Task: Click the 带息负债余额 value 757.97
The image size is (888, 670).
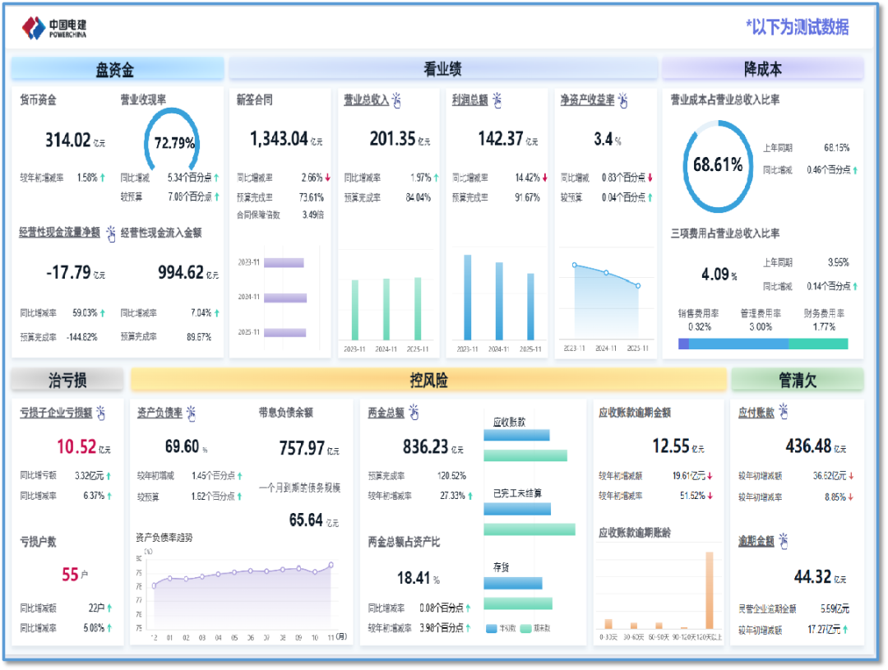Action: (302, 448)
